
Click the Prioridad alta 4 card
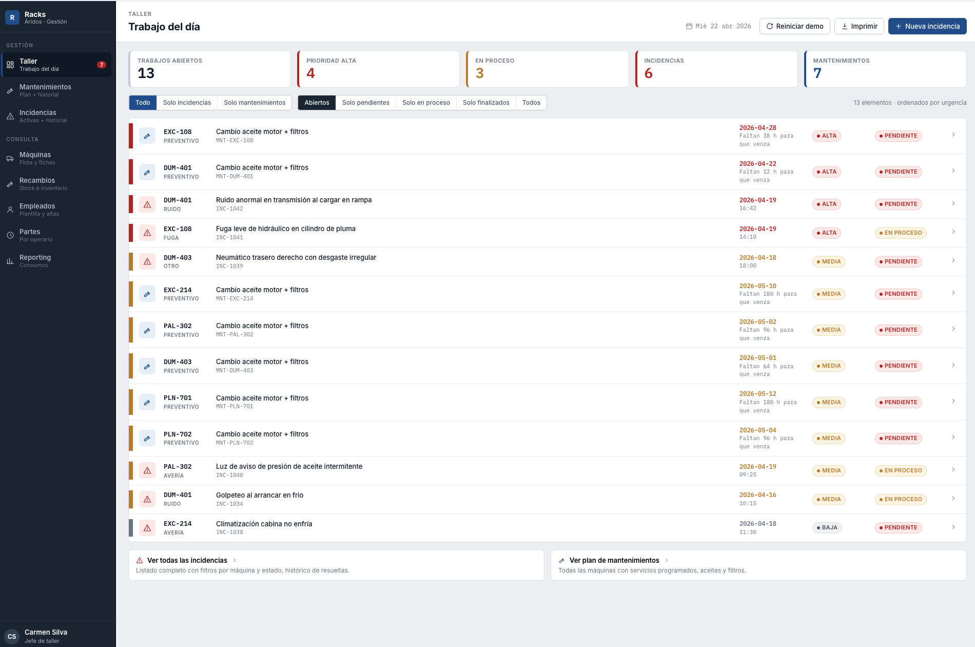click(378, 69)
